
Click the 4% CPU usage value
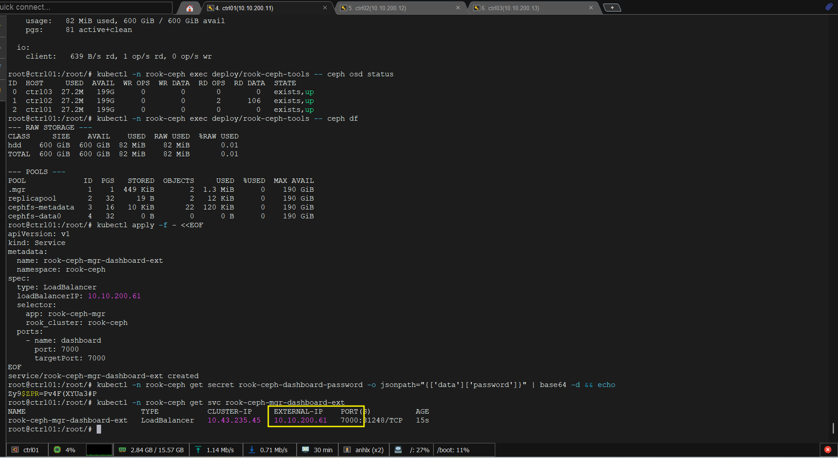[70, 450]
